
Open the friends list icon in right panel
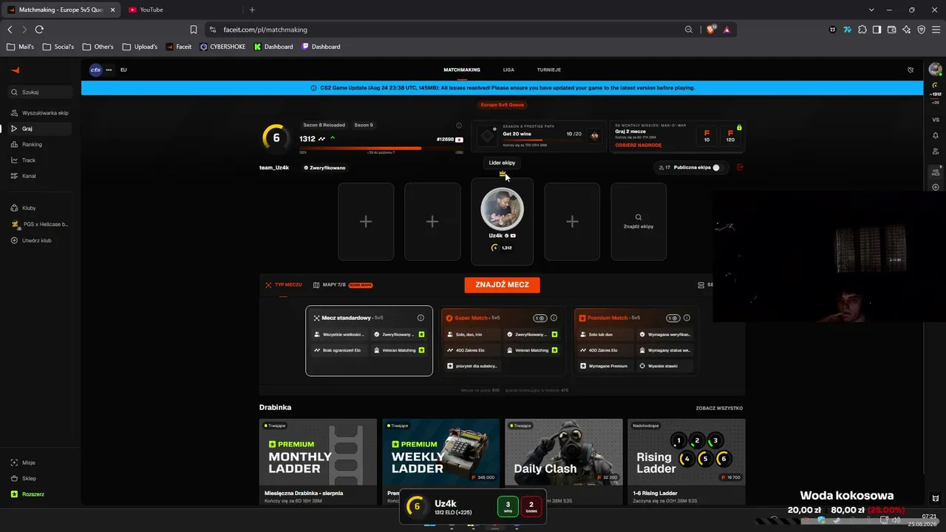click(936, 151)
